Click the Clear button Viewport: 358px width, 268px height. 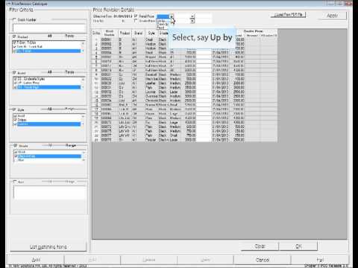tap(260, 246)
